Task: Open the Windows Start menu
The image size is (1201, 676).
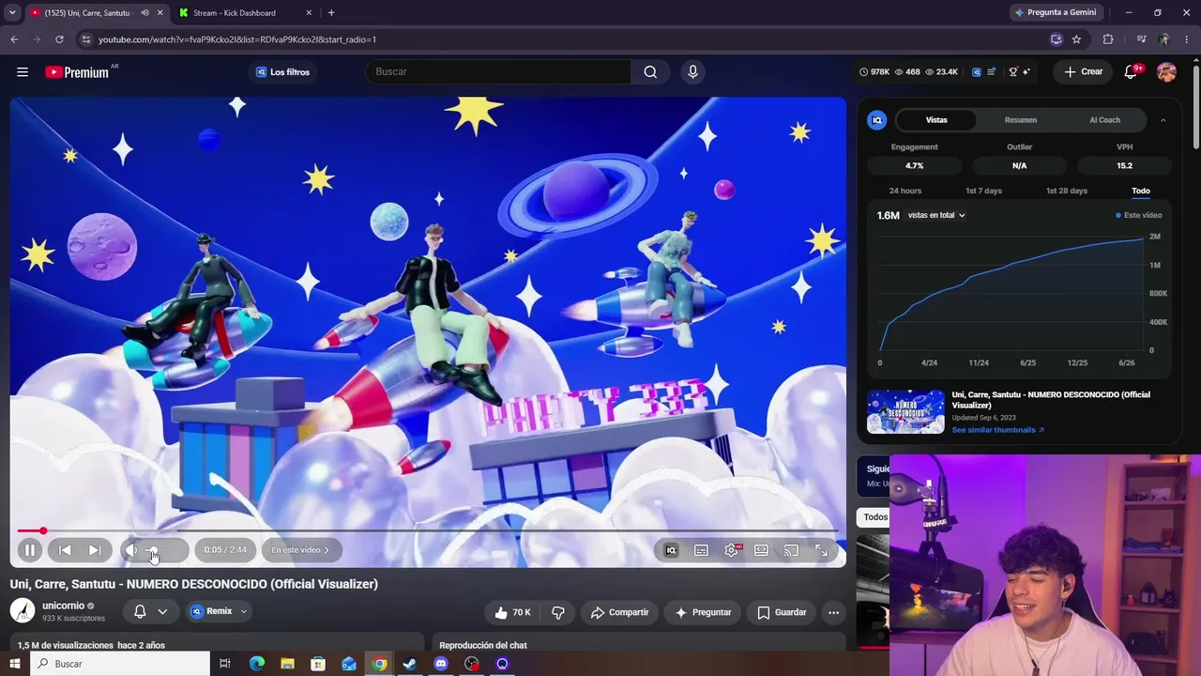Action: click(14, 664)
